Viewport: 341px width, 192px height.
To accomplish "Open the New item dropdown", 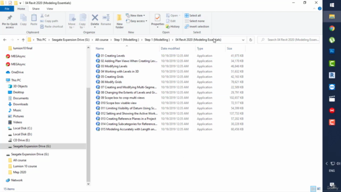I will click(x=135, y=15).
